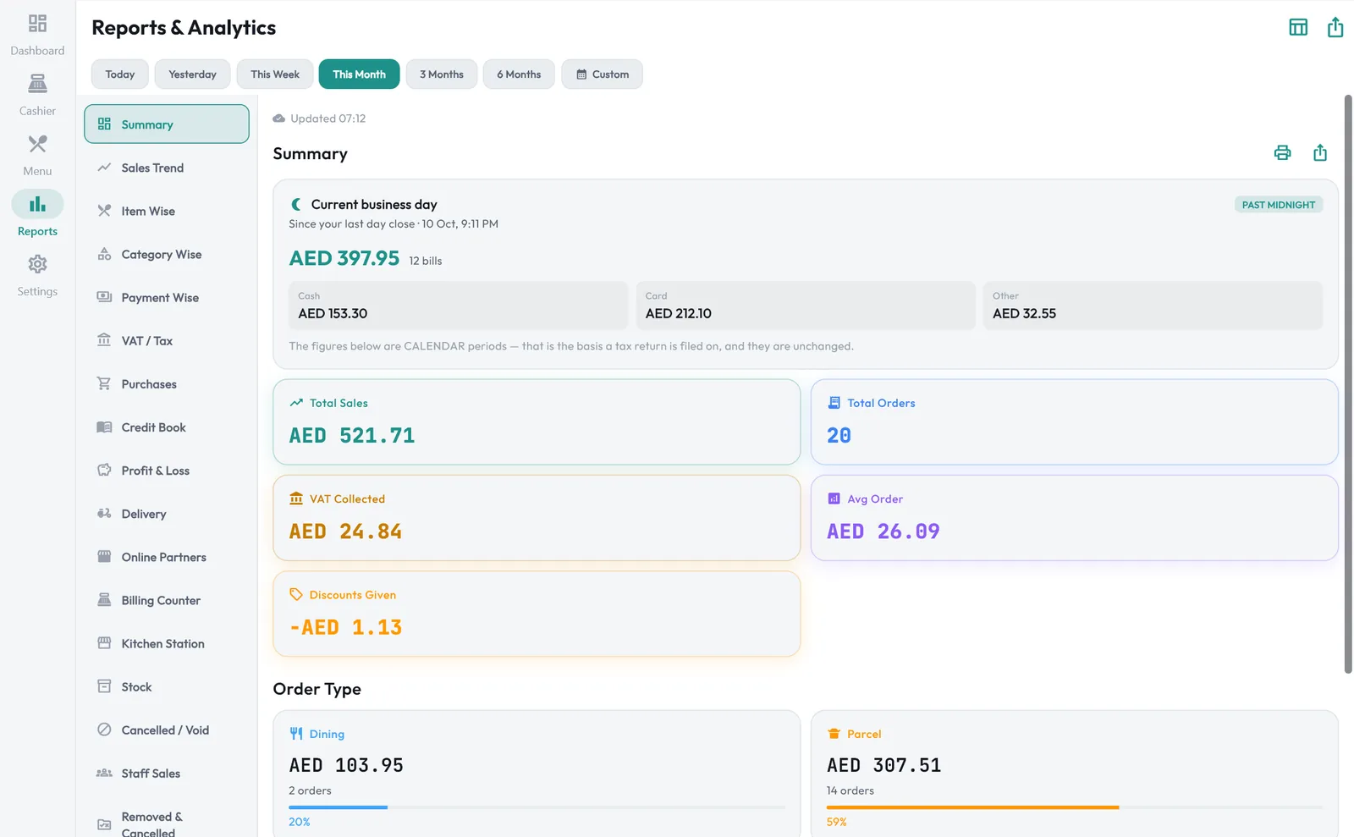Click the Item Wise utensils icon
Image resolution: width=1354 pixels, height=837 pixels.
coord(104,211)
